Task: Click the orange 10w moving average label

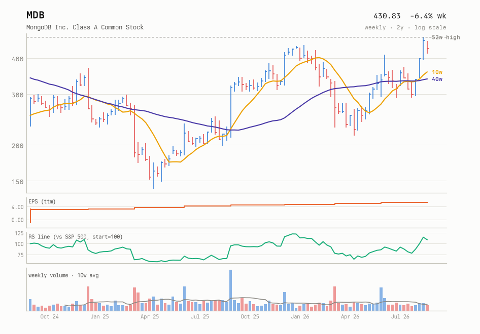Action: (x=437, y=72)
